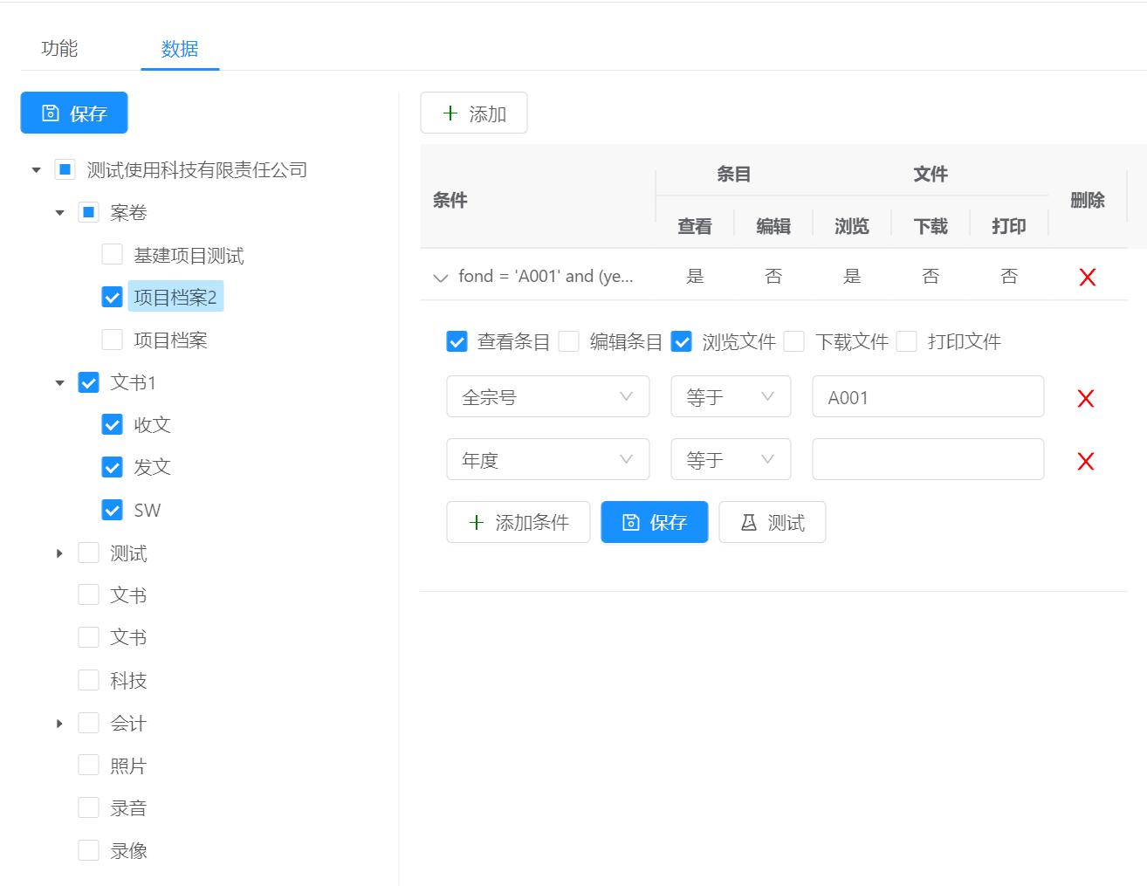Click the fond = 'A001' and (ye... text
Viewport: 1147px width, 886px height.
[x=546, y=277]
